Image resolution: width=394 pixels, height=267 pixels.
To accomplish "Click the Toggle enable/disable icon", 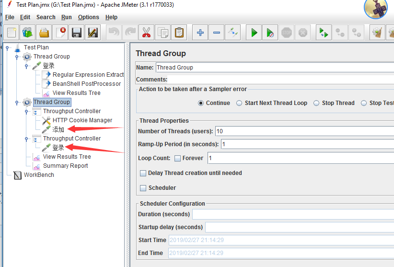I will click(232, 33).
